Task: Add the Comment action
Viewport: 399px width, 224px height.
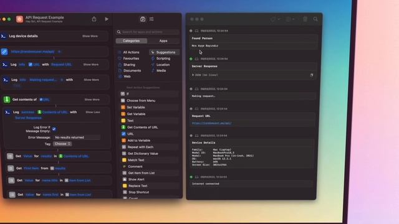Action: click(150, 167)
